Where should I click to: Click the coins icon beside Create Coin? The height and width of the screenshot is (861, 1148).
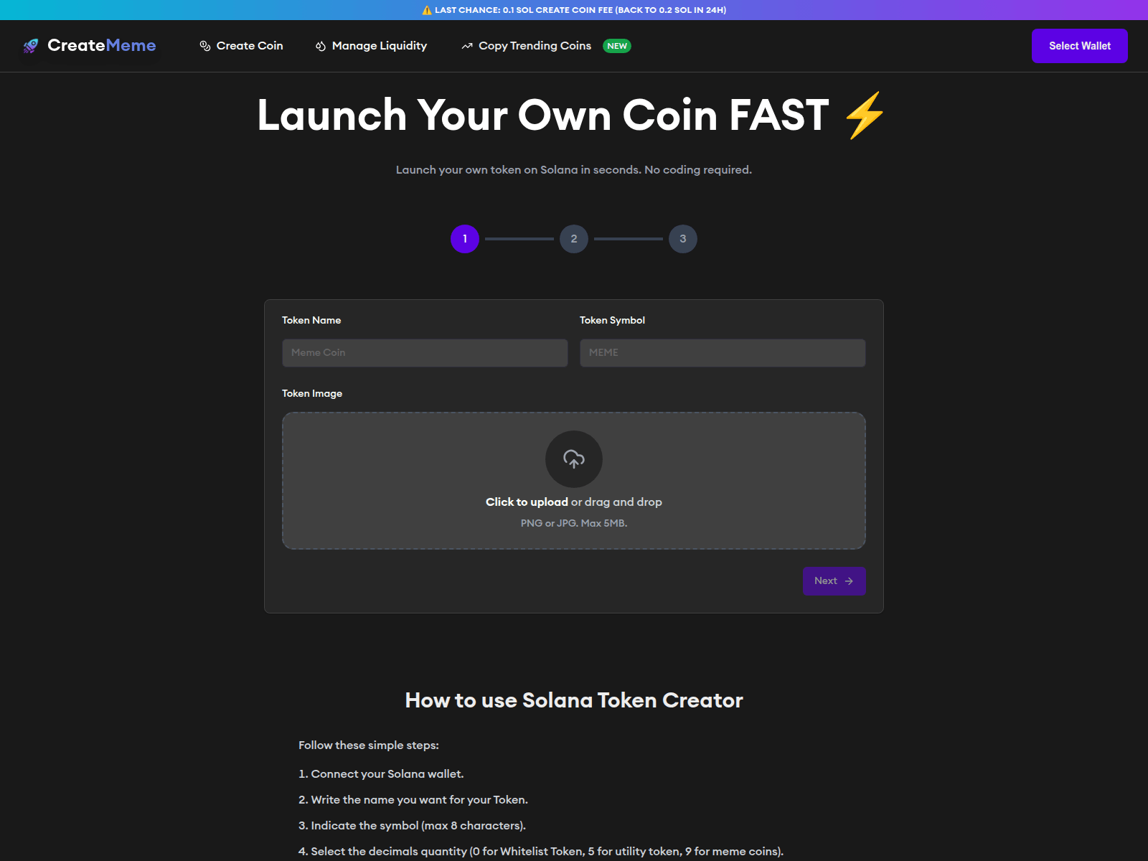pos(205,46)
